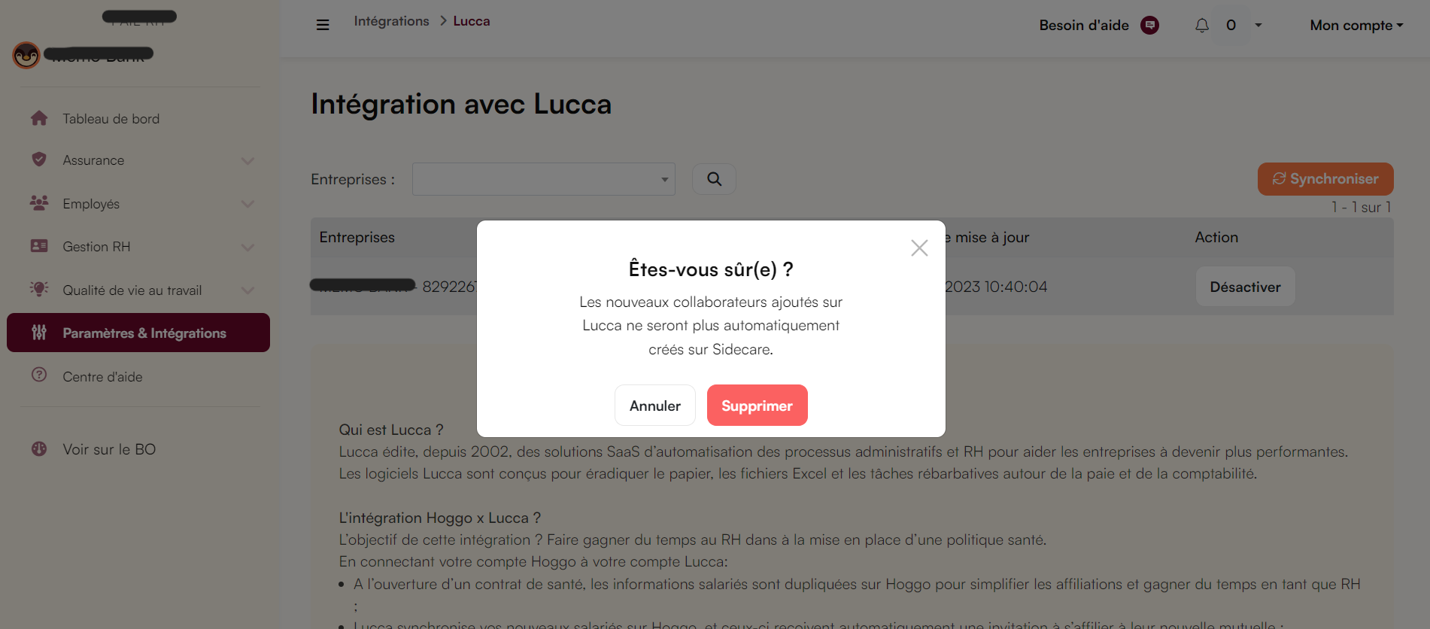The width and height of the screenshot is (1430, 629).
Task: Select the Qualité de vie au travail icon
Action: [x=38, y=290]
